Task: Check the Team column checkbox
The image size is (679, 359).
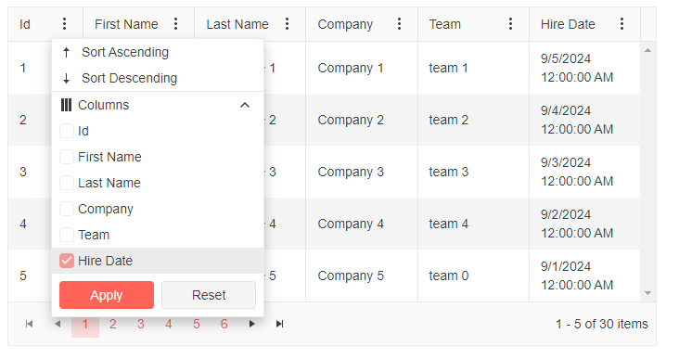Action: pos(67,235)
